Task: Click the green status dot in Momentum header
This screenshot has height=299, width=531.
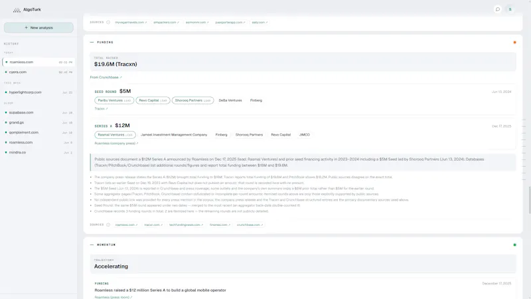Action: [x=514, y=245]
